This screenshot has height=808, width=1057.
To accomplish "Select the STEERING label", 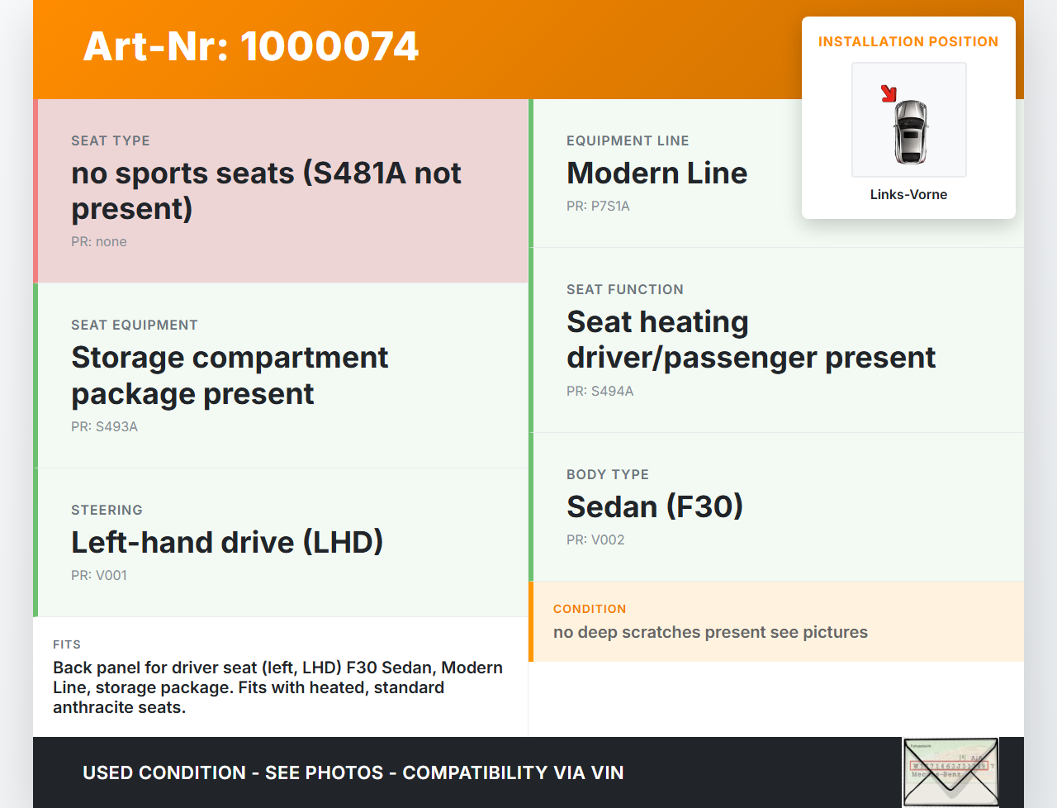I will pyautogui.click(x=107, y=510).
